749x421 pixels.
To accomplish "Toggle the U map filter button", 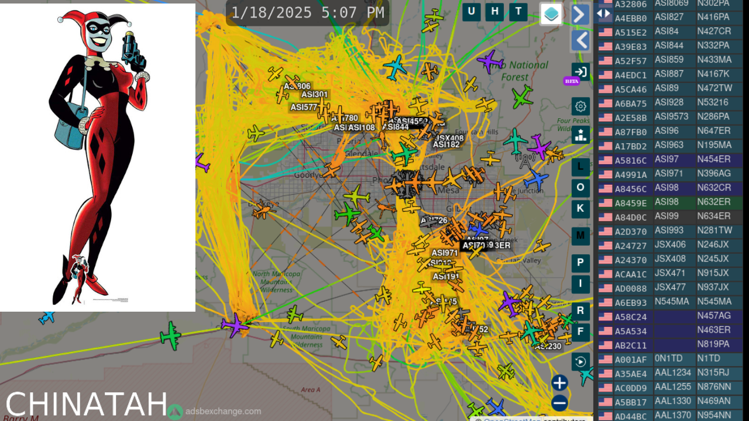I will point(472,11).
